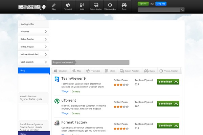Open the Bakım Araçları monitor icon in header
The image size is (203, 135).
96,5
